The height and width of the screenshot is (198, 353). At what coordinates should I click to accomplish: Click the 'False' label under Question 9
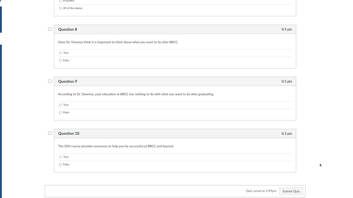(x=66, y=112)
